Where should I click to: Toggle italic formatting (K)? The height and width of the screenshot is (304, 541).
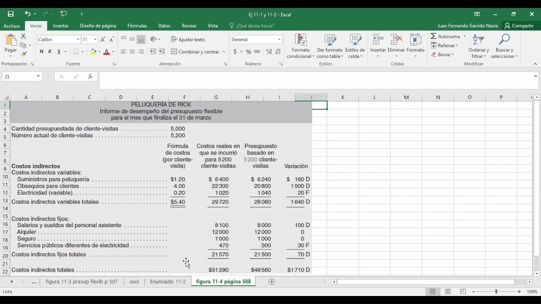(x=50, y=52)
